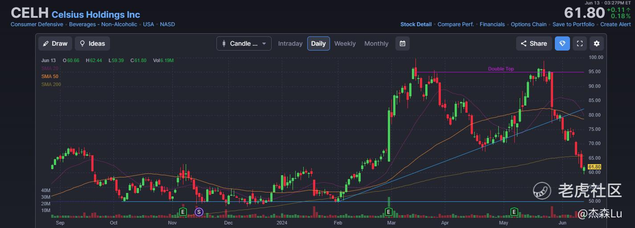Switch to the Monthly timeframe

pos(376,43)
